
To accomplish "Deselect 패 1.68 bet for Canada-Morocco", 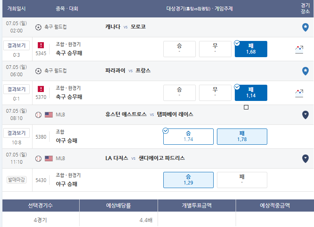I will [251, 49].
